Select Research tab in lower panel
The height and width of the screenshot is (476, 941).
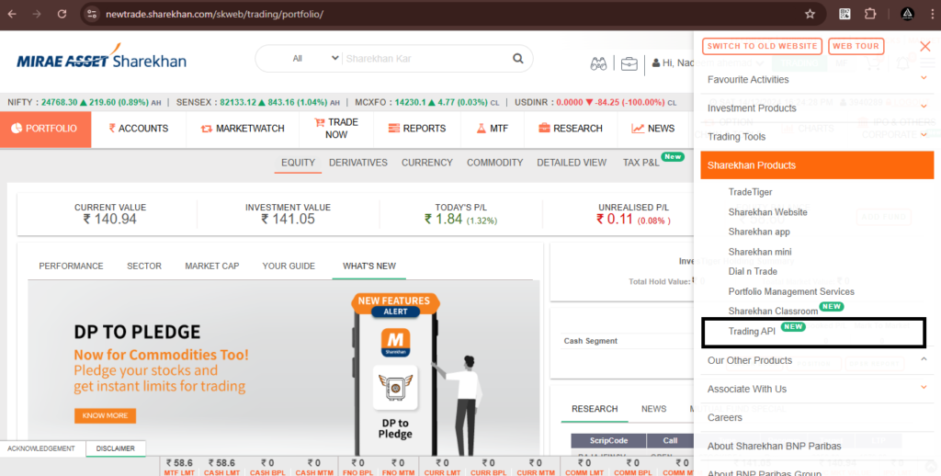(595, 409)
